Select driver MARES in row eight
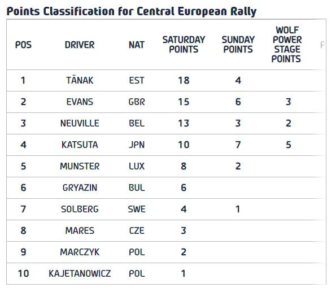The height and width of the screenshot is (292, 336). coord(80,230)
